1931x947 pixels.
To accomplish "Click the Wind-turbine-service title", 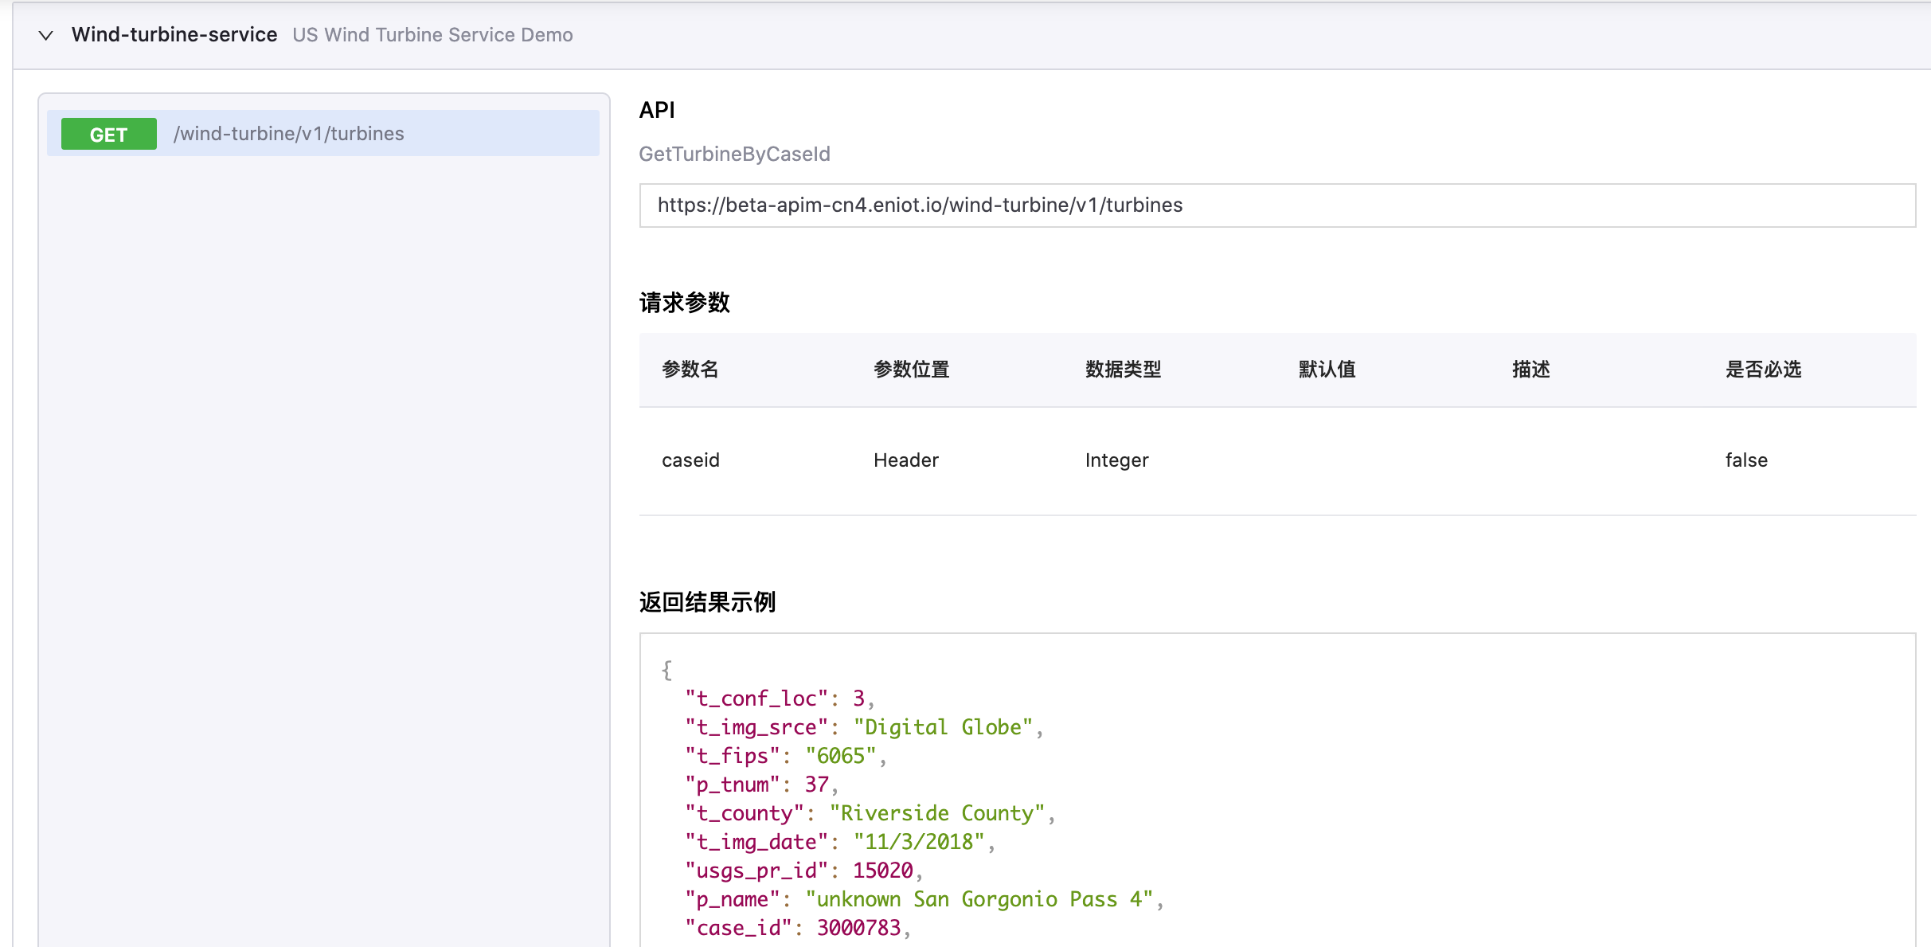I will coord(174,34).
